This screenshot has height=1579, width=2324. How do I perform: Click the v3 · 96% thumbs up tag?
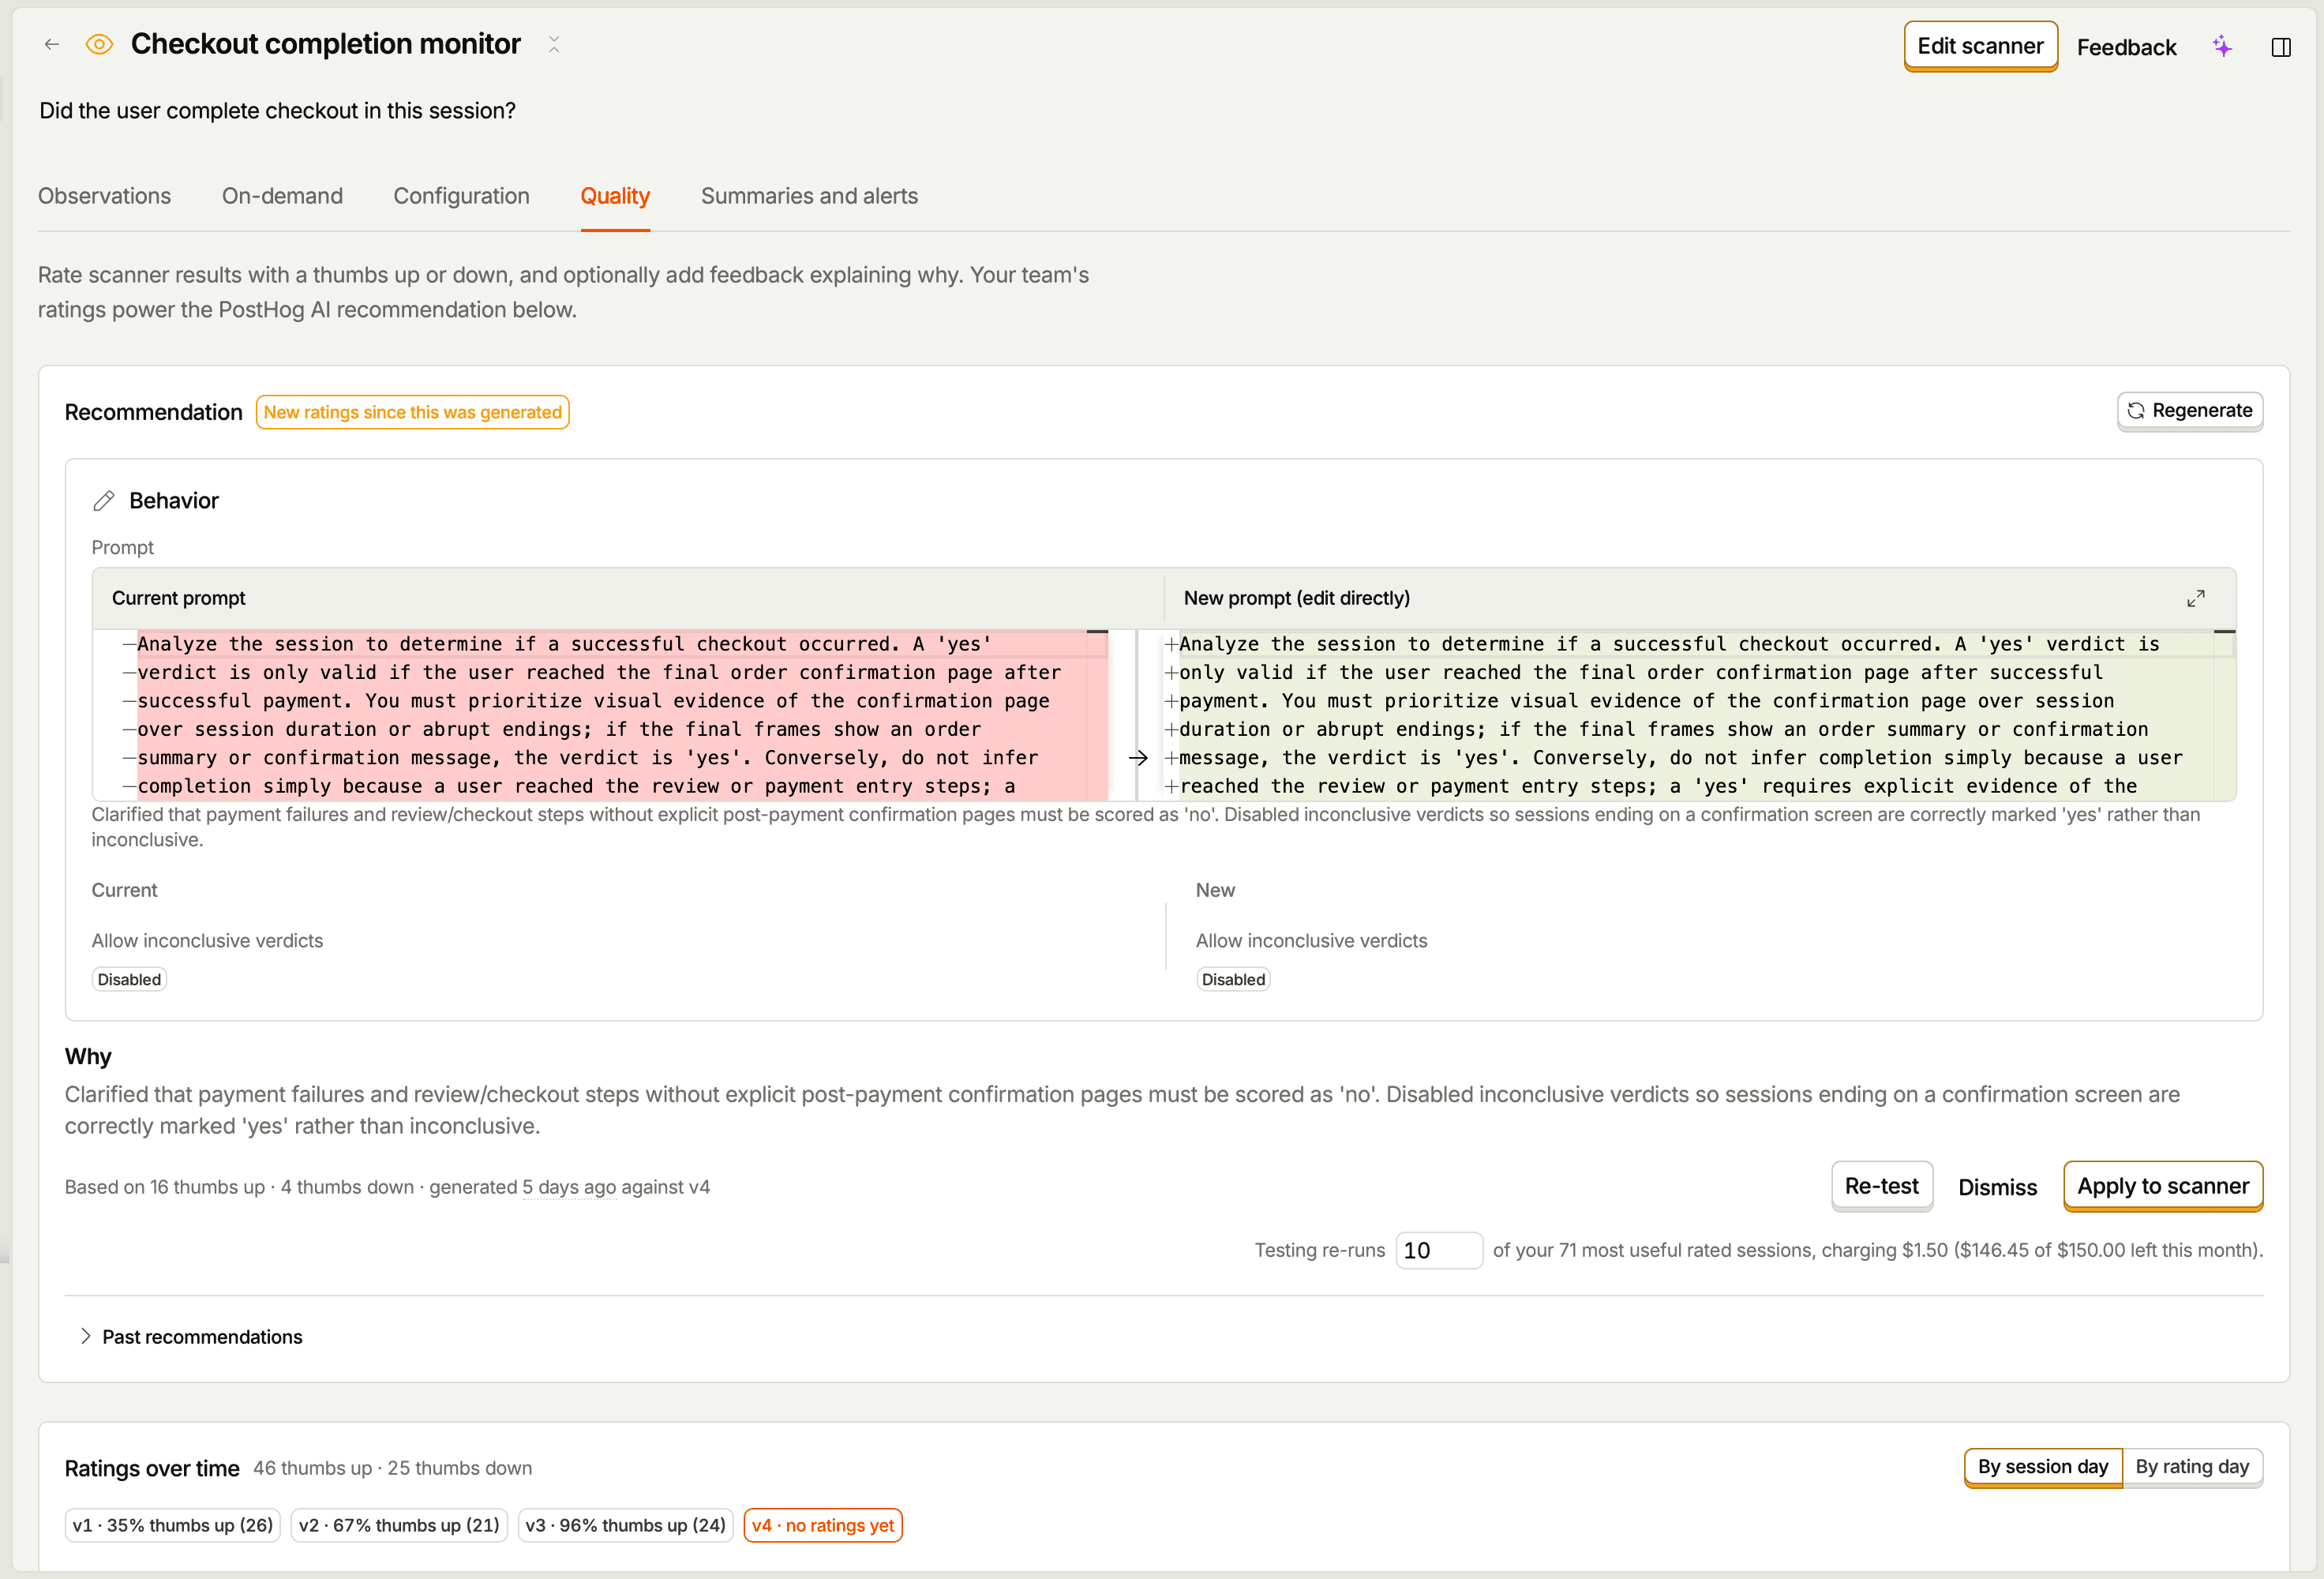pyautogui.click(x=625, y=1525)
